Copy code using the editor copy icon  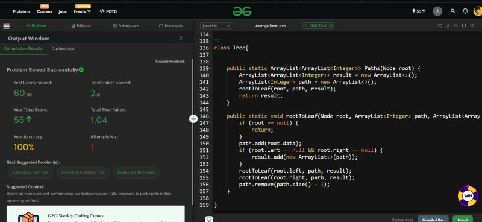[x=440, y=25]
